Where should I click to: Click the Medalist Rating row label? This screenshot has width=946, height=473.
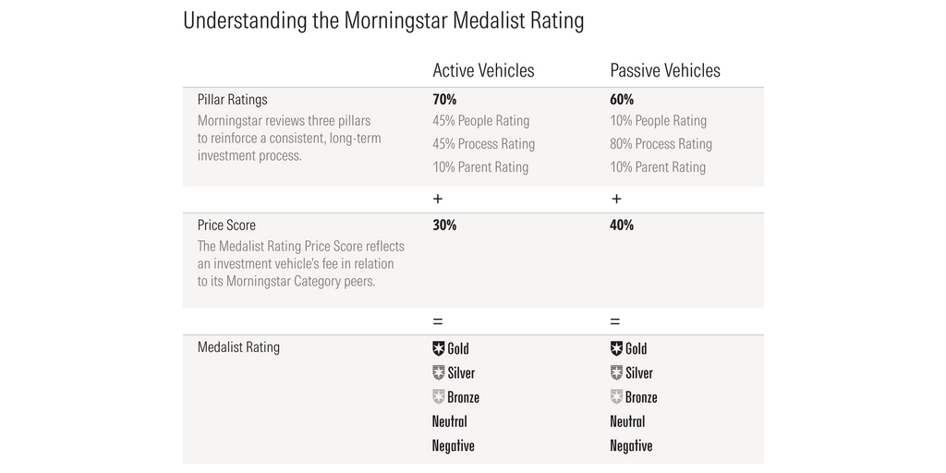[x=238, y=347]
